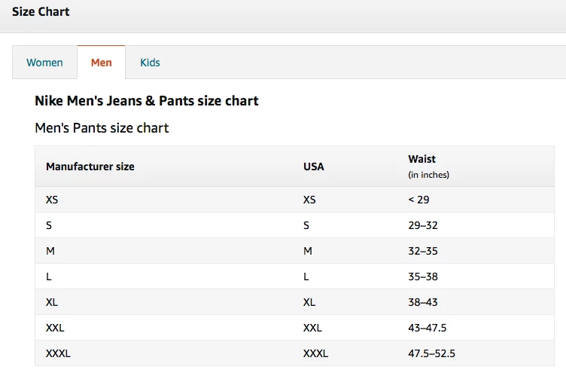Switch to the Women tab
Viewport: 566px width, 385px height.
44,63
